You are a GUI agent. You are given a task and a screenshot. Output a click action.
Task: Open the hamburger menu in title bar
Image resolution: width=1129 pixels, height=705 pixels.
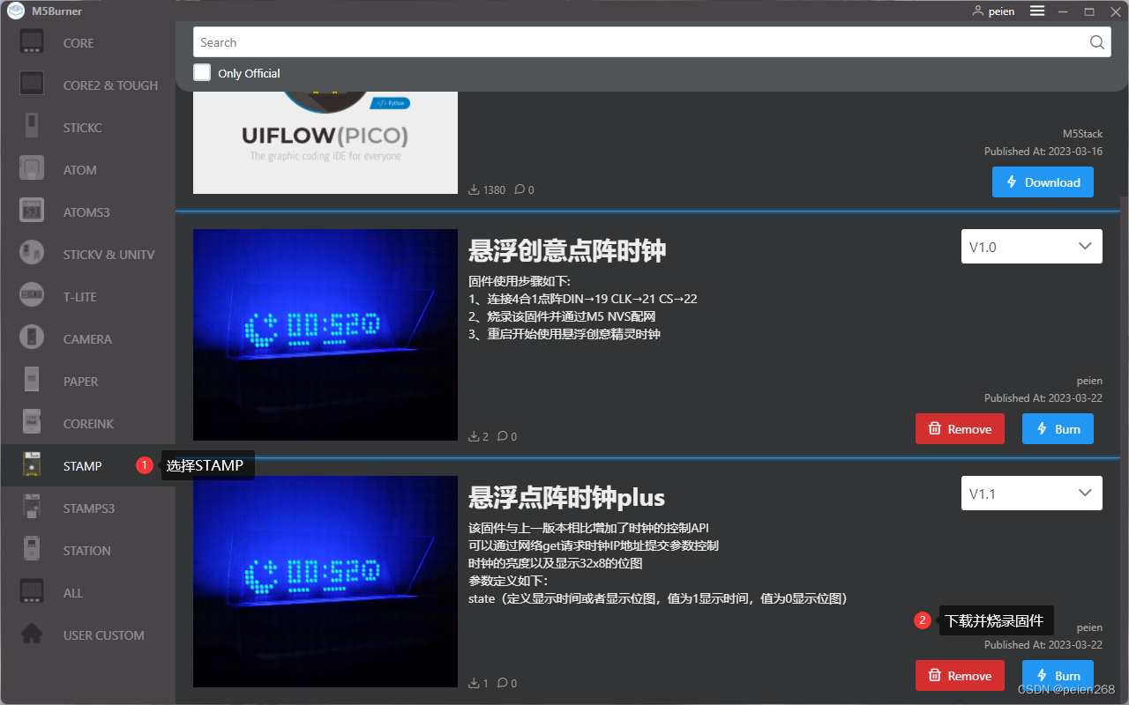(1037, 11)
